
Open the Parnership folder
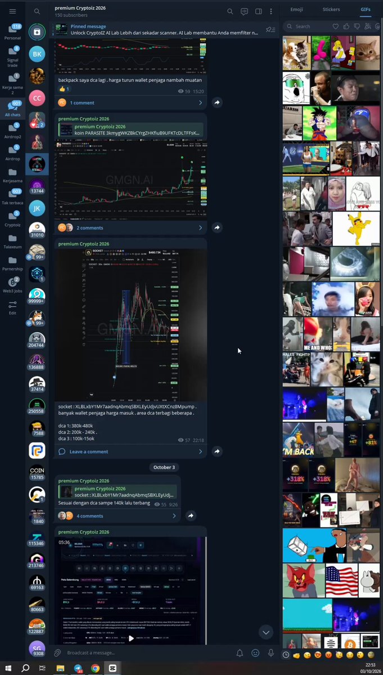tap(12, 263)
